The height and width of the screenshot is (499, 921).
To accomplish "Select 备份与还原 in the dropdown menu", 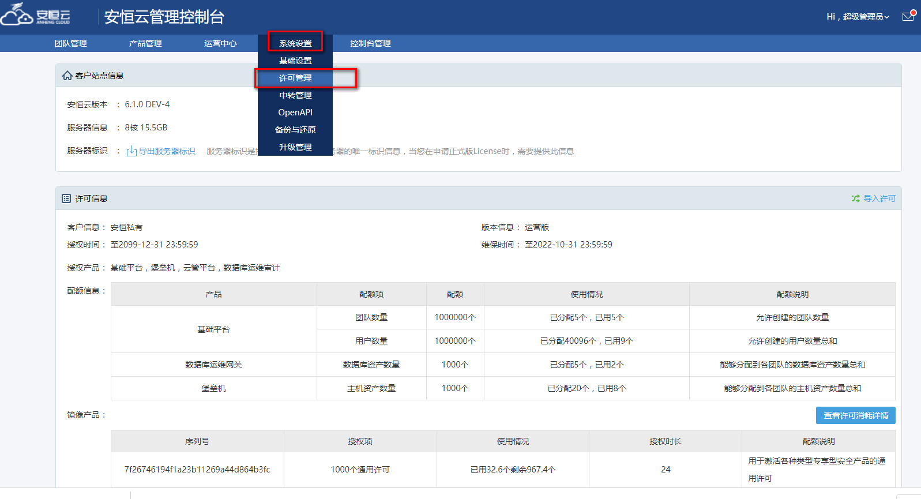I will pyautogui.click(x=295, y=130).
